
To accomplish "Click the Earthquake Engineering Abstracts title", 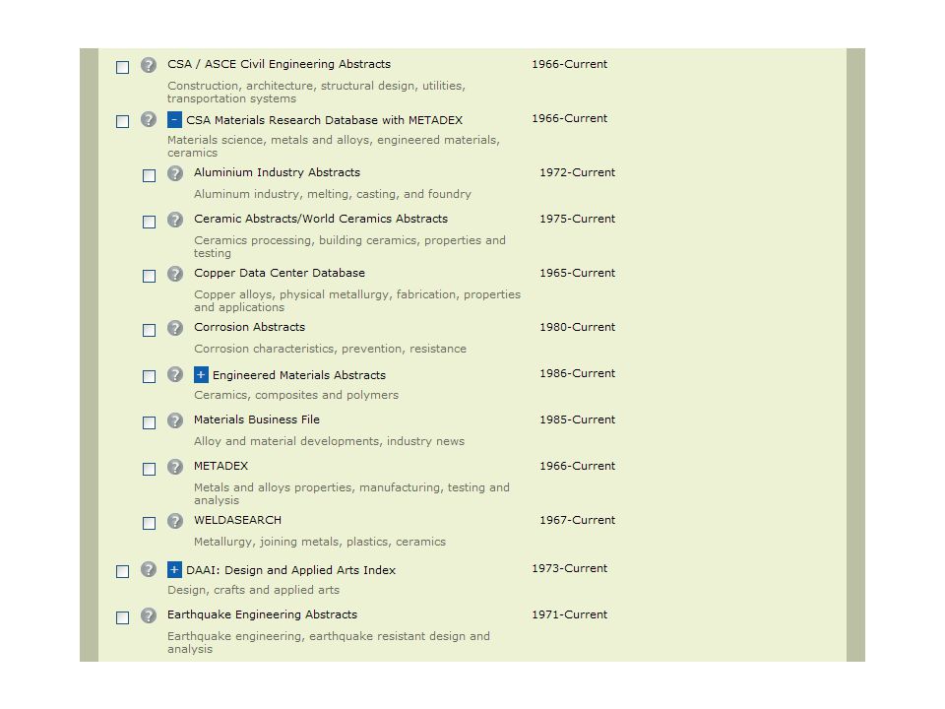I will [262, 614].
